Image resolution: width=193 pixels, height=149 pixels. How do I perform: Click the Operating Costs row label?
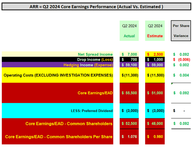(58, 75)
